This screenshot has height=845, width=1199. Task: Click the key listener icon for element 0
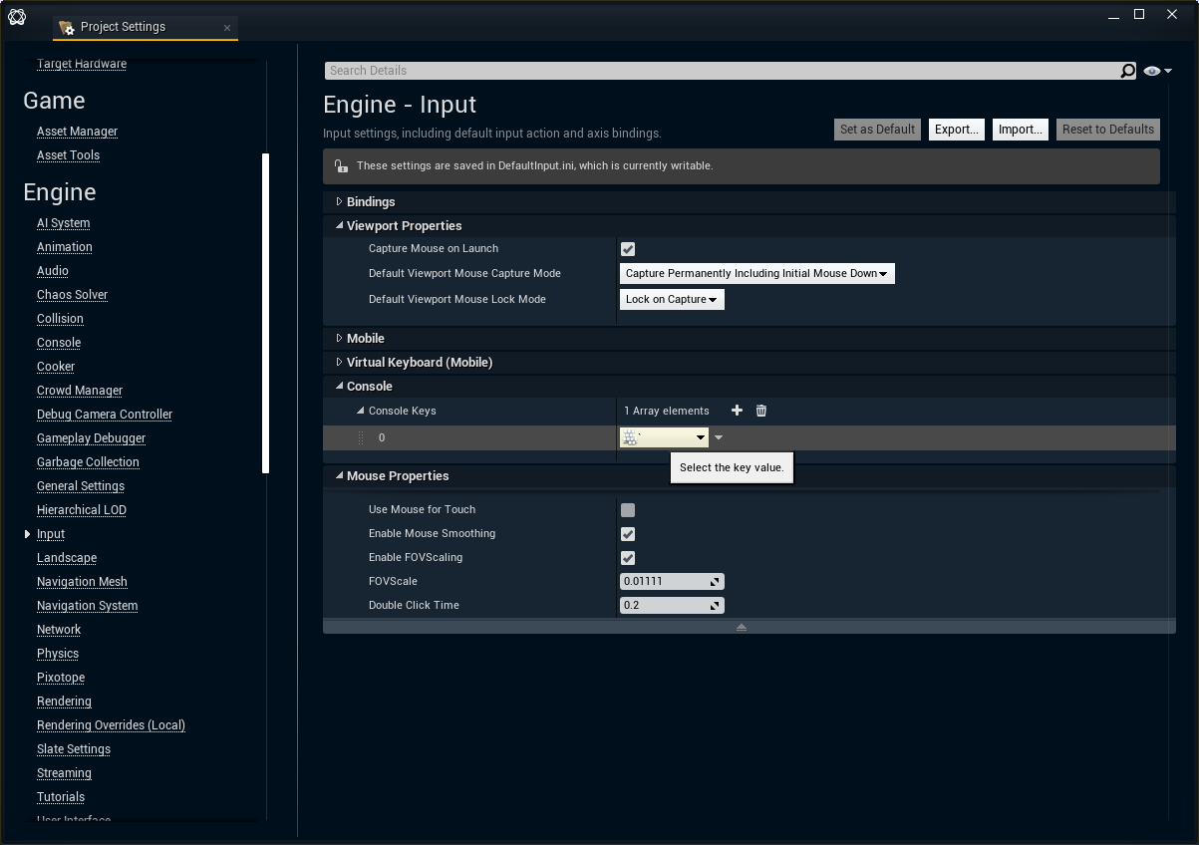point(630,437)
